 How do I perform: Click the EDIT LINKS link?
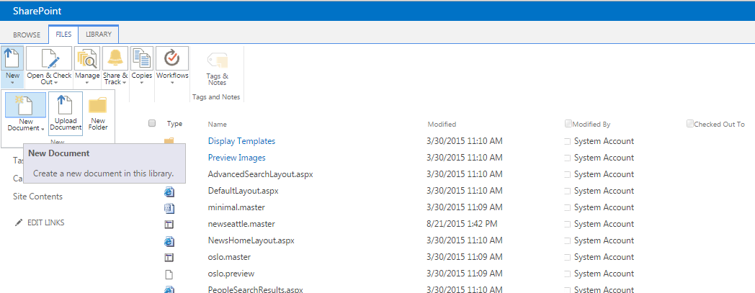tap(45, 222)
